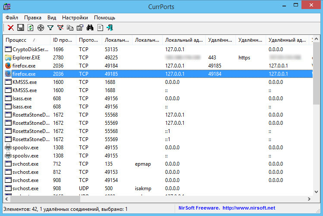Click the horizontal scrollbar thumb
The height and width of the screenshot is (216, 323).
(x=45, y=199)
